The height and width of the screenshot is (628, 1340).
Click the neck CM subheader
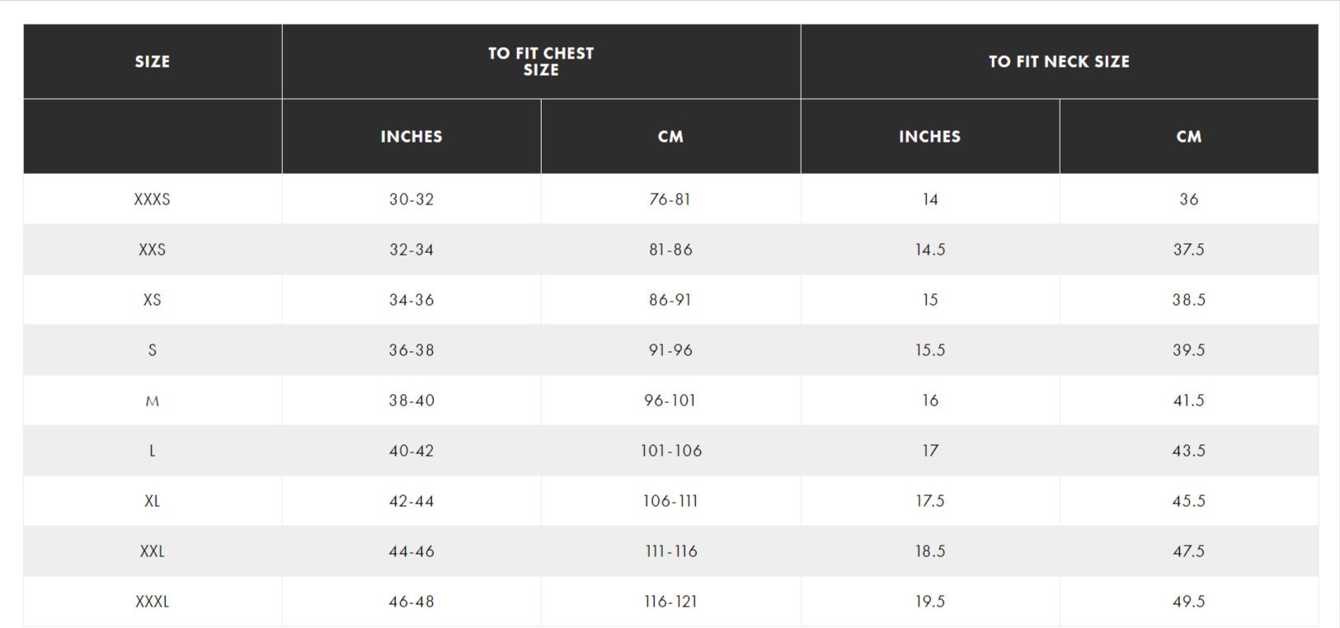point(1188,137)
